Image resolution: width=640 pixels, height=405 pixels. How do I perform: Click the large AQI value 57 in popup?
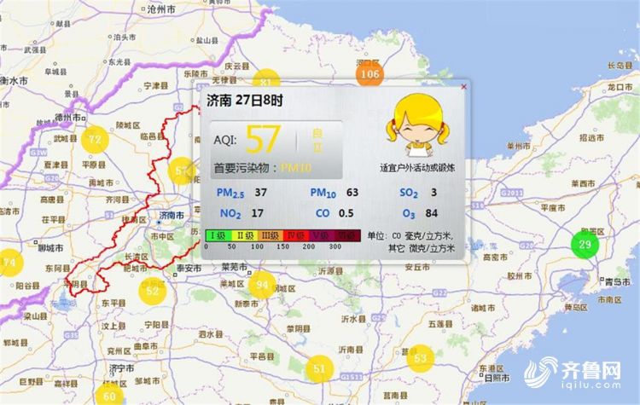[264, 140]
